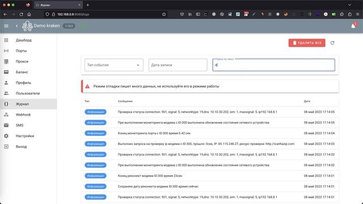Open SMS in the sidebar
The image size is (363, 204).
point(19,125)
